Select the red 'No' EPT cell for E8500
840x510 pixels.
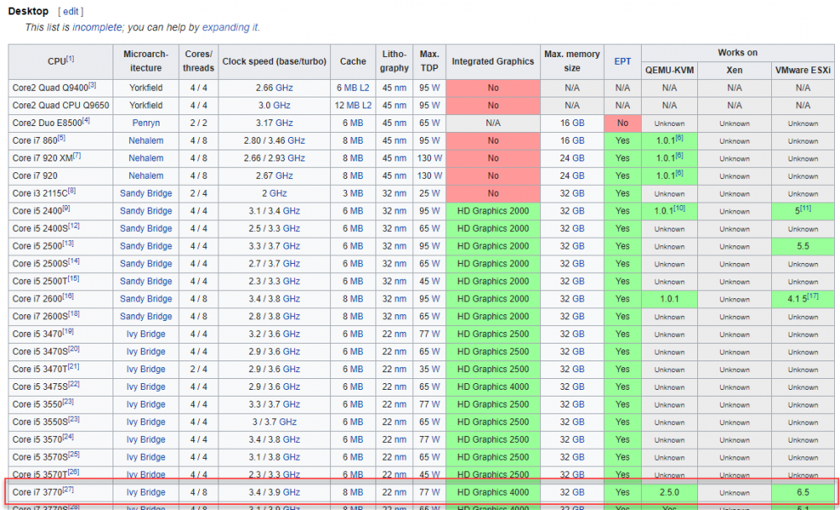point(622,124)
